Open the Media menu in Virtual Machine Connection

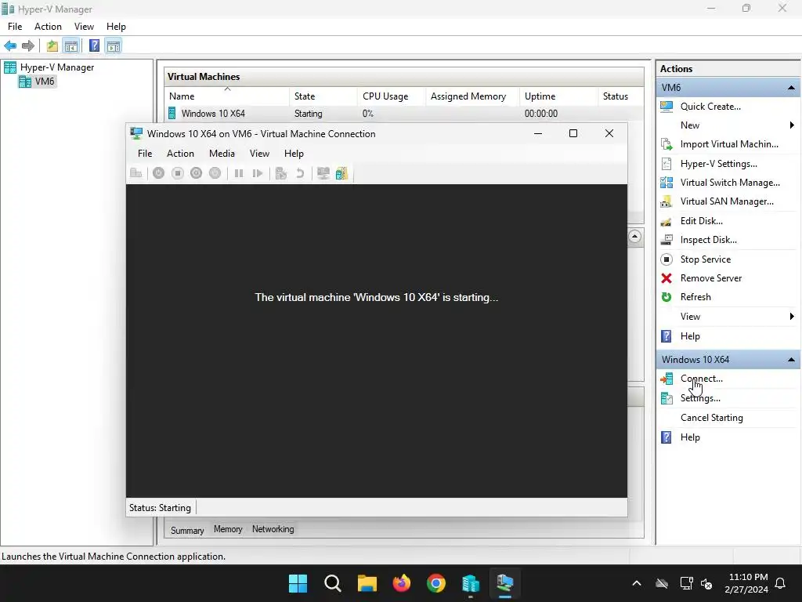click(x=222, y=154)
